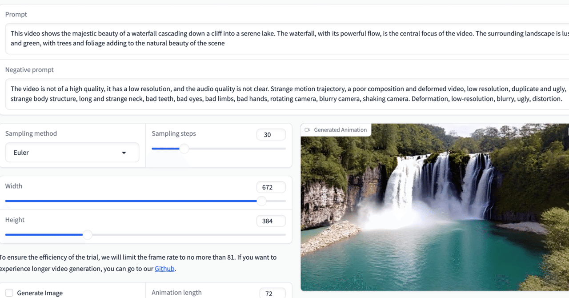Click the Width slider handle

tap(262, 201)
